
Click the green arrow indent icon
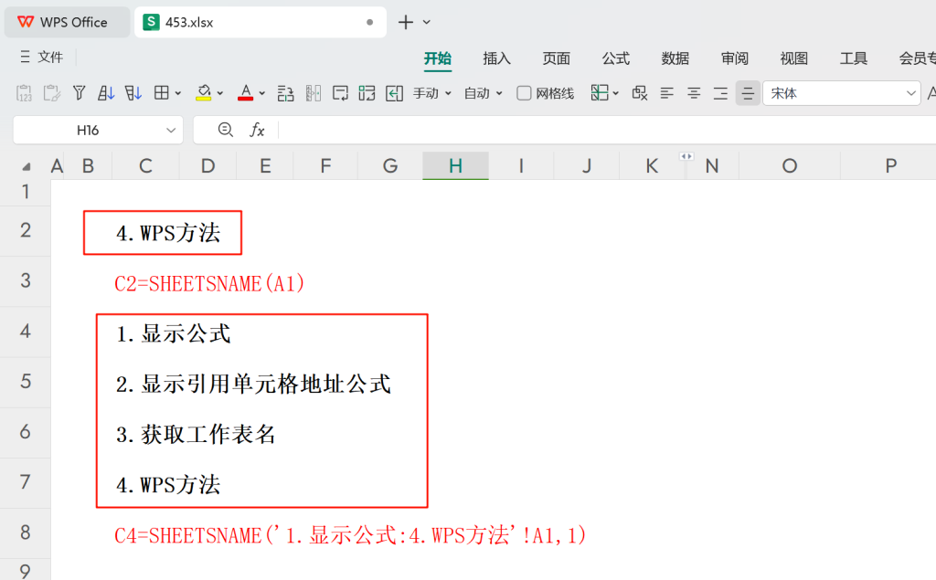coord(394,93)
